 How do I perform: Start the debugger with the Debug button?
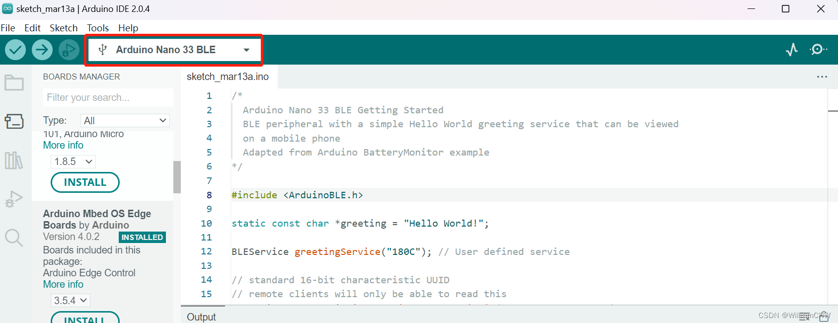click(x=69, y=50)
